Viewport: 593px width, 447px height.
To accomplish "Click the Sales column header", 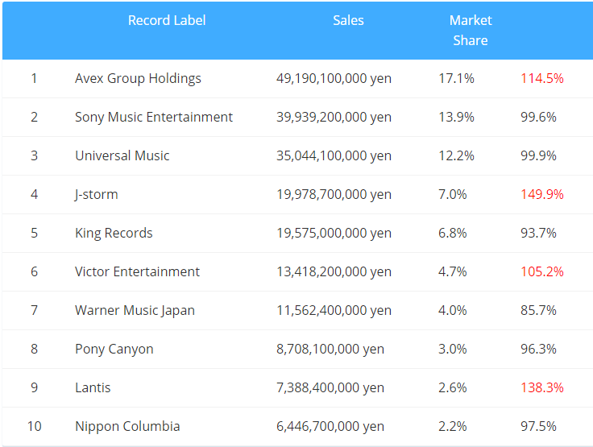I will 348,20.
